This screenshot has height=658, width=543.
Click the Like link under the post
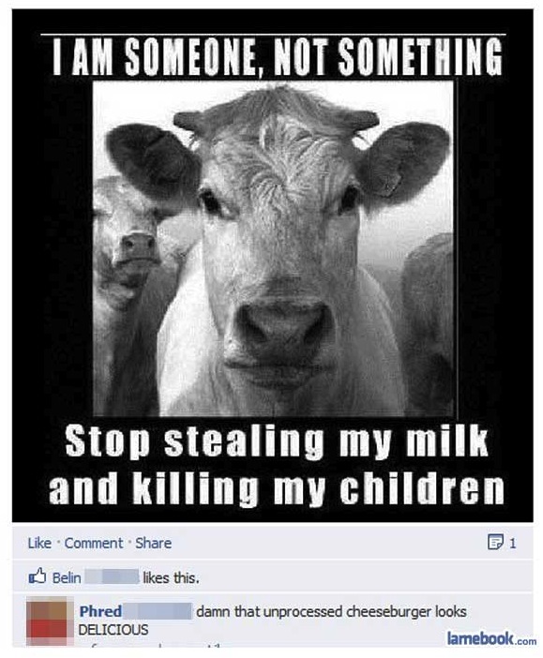point(39,543)
